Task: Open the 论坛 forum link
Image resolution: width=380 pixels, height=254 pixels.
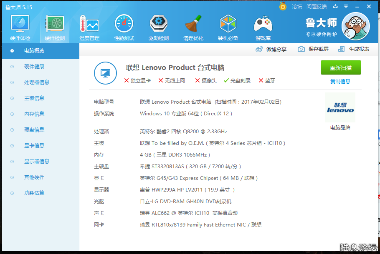Action: coord(297,7)
